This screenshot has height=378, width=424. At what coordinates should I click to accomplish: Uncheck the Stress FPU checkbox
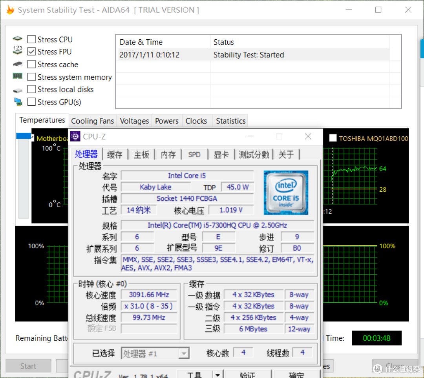pos(31,51)
